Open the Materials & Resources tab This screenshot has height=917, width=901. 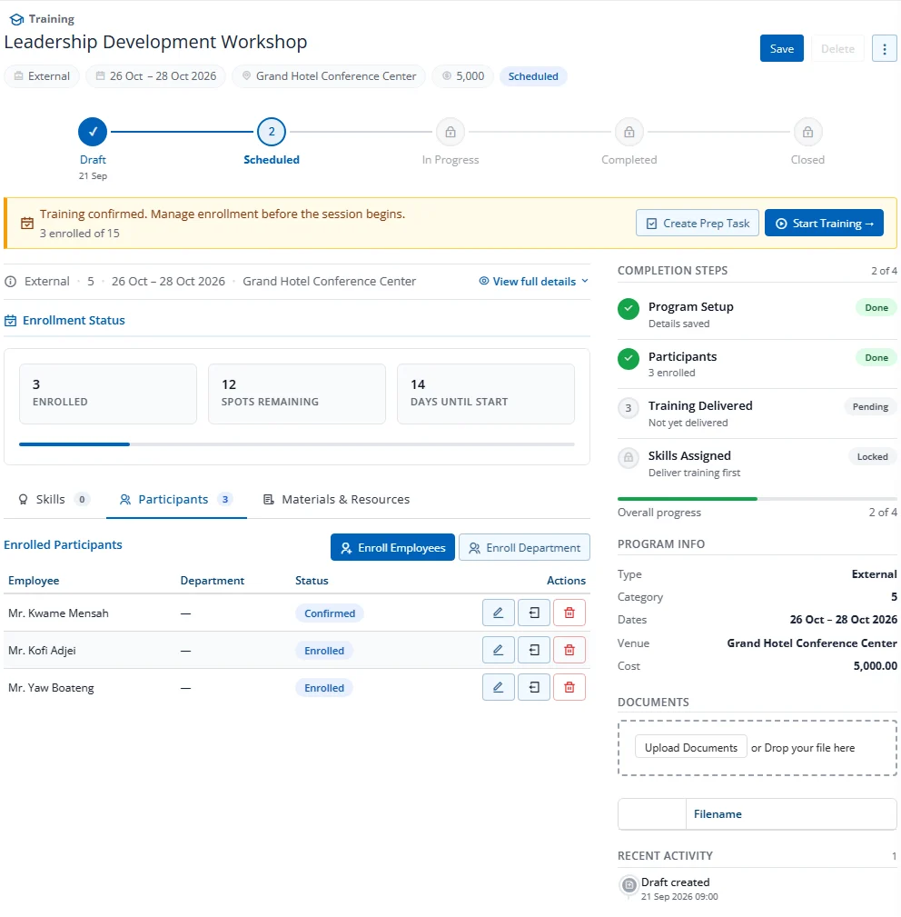pos(337,500)
